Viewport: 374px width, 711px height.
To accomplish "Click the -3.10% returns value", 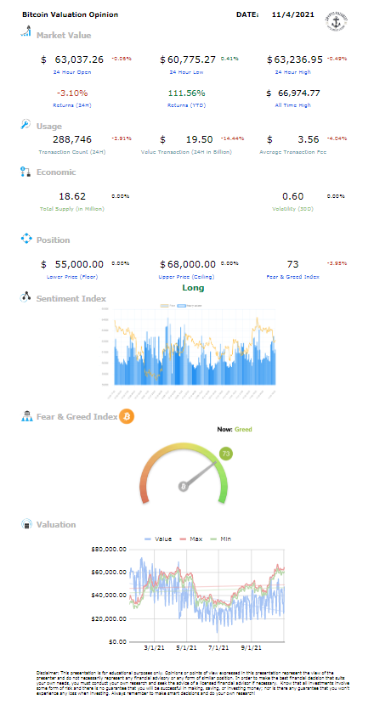I will tap(72, 93).
